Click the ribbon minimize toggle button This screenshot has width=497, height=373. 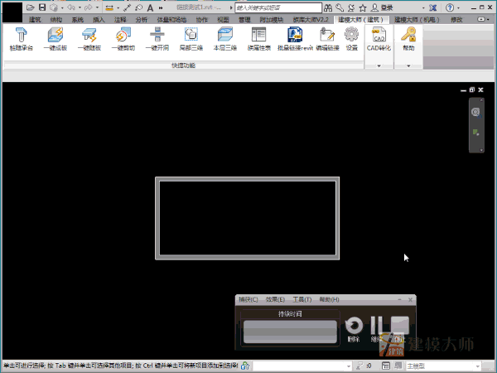[x=481, y=19]
